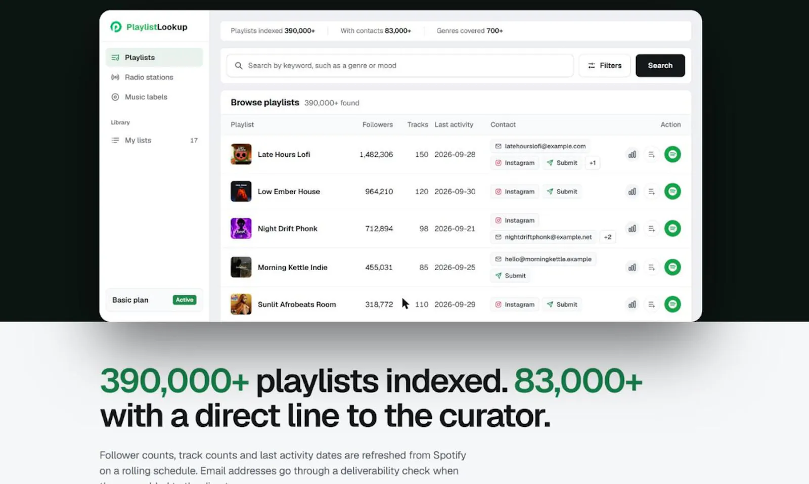
Task: Add Night Drift Phonk to a list
Action: pyautogui.click(x=652, y=229)
